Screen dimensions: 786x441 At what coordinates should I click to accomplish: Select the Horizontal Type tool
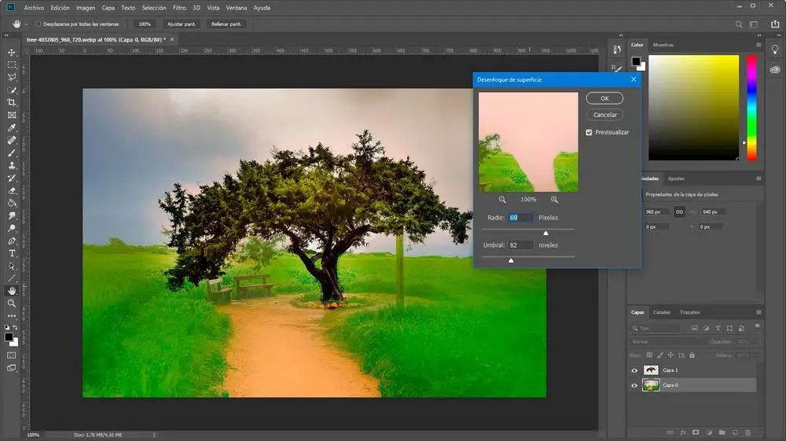pos(12,253)
